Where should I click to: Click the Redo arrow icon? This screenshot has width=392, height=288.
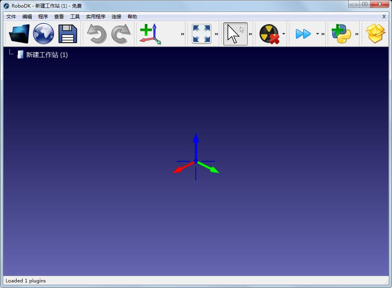point(121,34)
